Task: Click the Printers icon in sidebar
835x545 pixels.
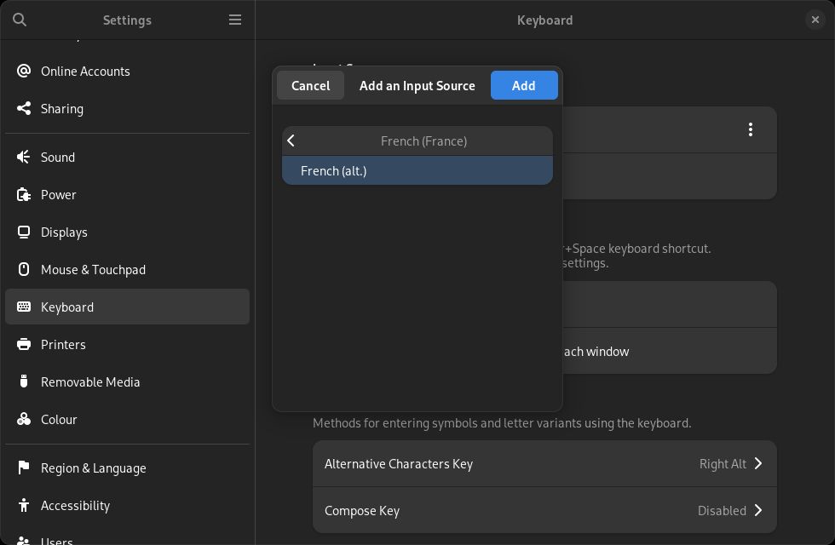Action: [x=24, y=345]
